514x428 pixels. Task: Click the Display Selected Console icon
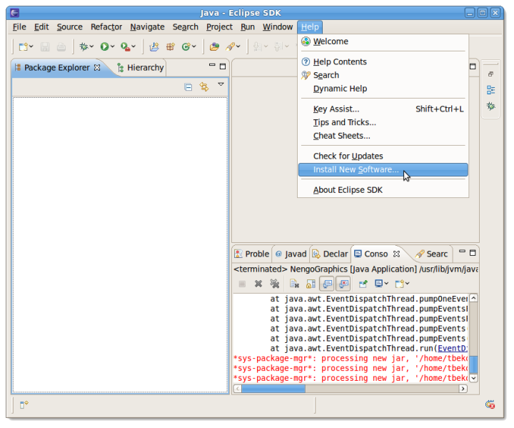tap(379, 284)
